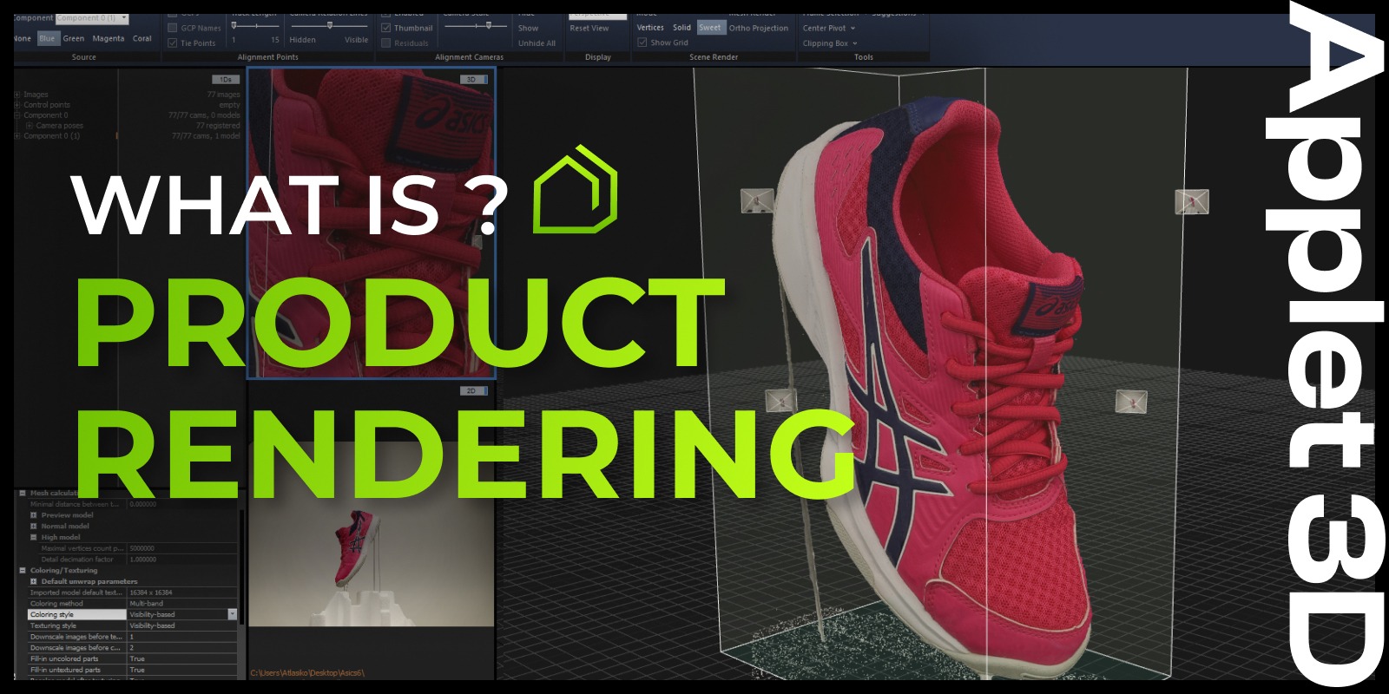Toggle the Show Grid checkbox
Image resolution: width=1389 pixels, height=694 pixels.
642,42
